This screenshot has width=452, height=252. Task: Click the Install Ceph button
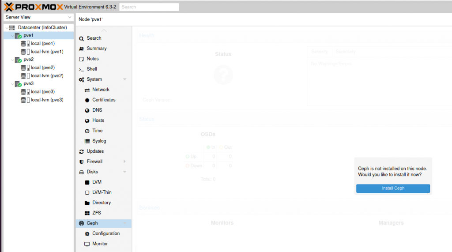coord(393,188)
